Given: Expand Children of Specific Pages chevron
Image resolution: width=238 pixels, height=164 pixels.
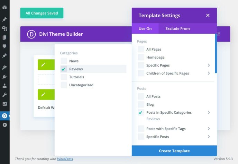Looking at the screenshot, I should tap(209, 73).
